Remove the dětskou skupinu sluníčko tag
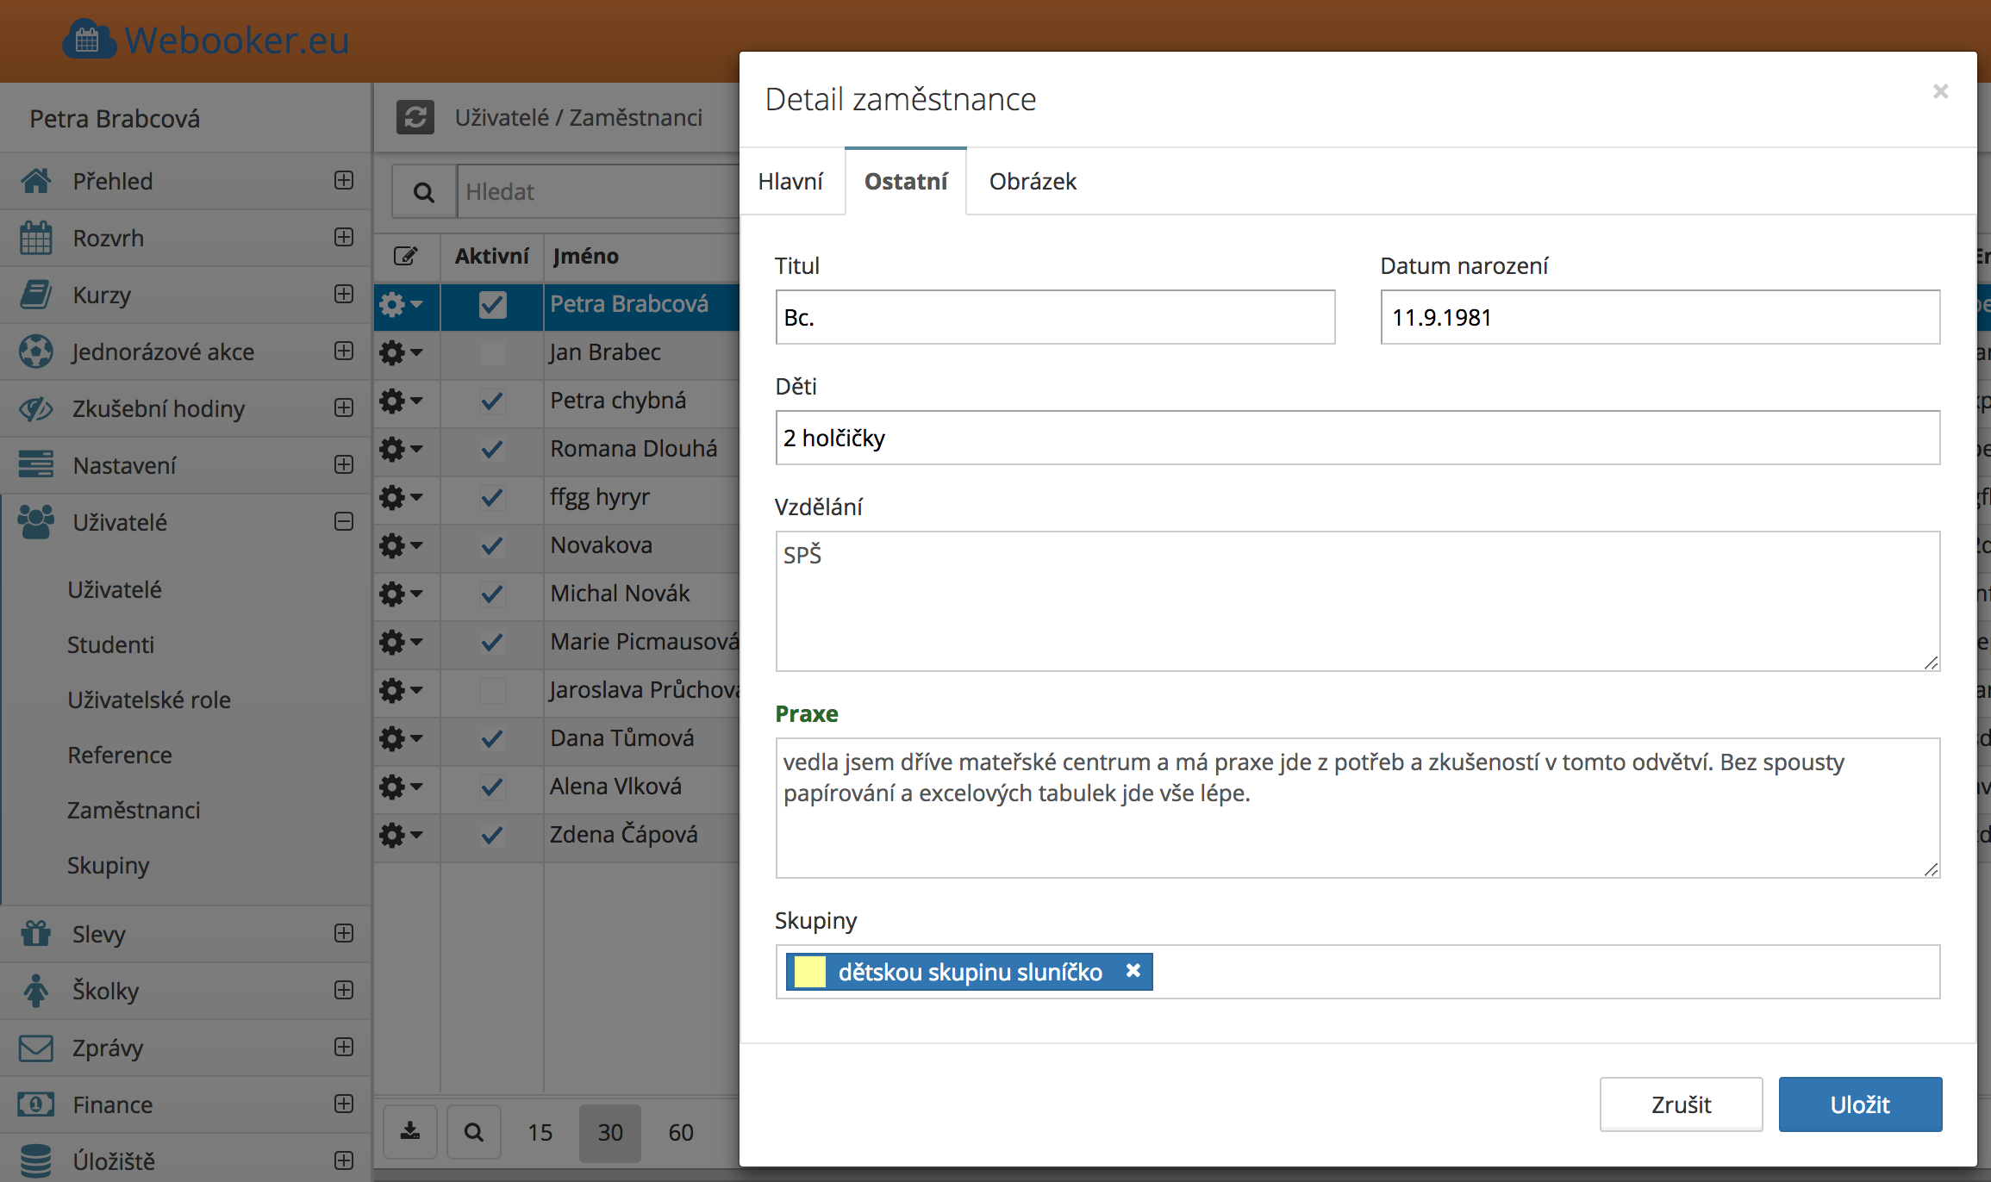Screen dimensions: 1991x1182 pyautogui.click(x=1133, y=971)
